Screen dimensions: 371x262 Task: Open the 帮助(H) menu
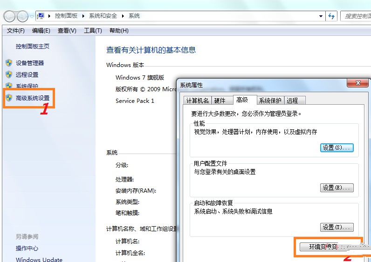click(x=119, y=31)
